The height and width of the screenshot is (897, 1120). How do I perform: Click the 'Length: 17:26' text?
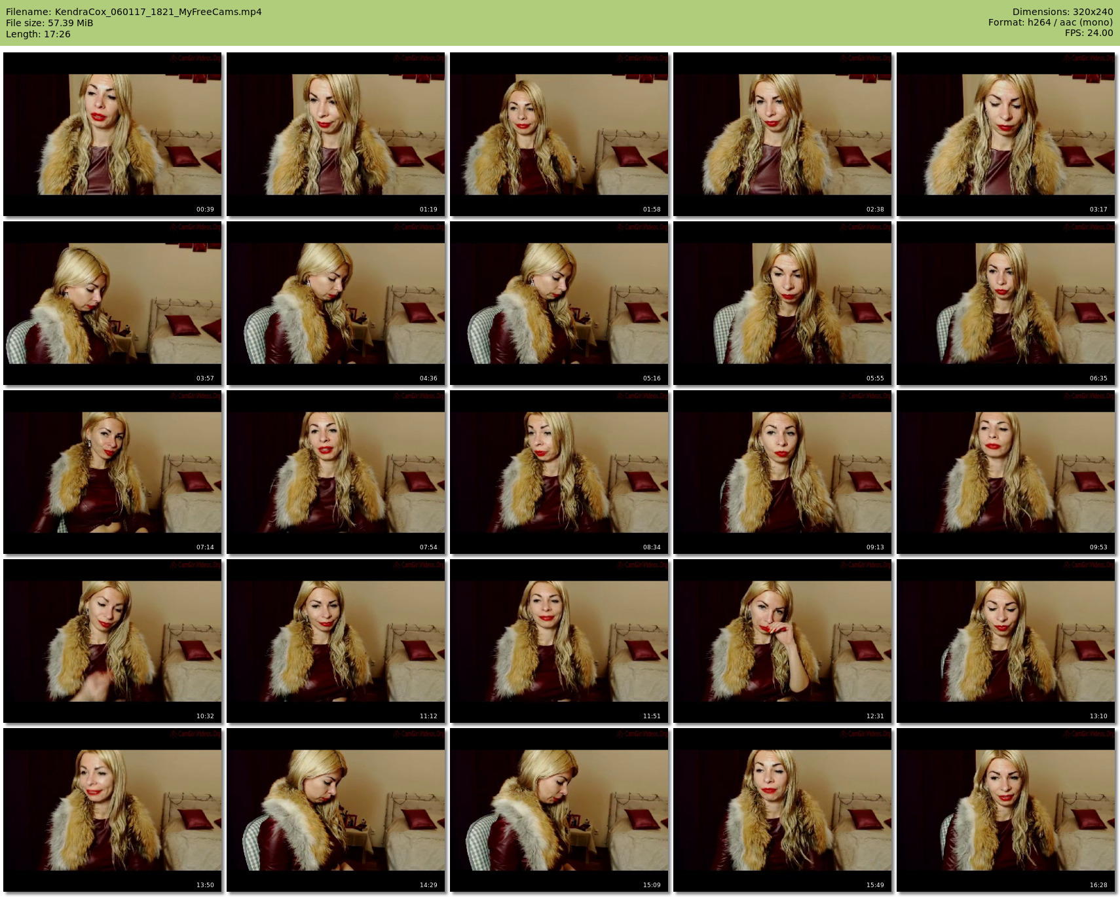coord(38,34)
